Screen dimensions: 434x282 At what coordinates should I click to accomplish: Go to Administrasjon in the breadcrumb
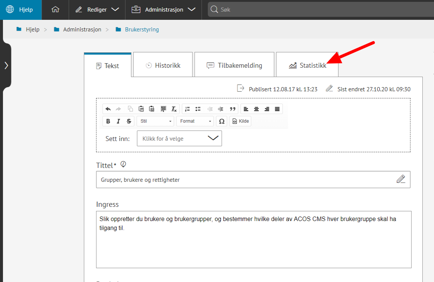[x=82, y=30]
